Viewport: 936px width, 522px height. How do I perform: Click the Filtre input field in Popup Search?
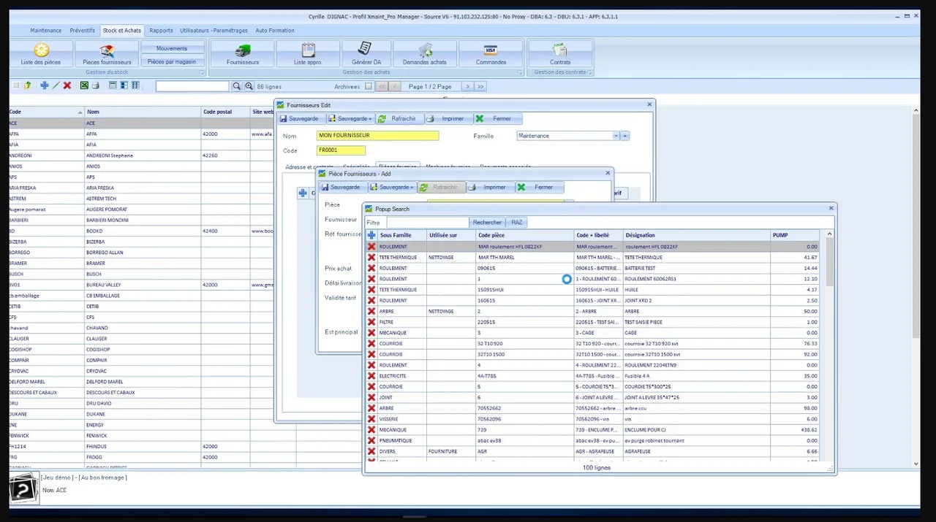(x=428, y=223)
